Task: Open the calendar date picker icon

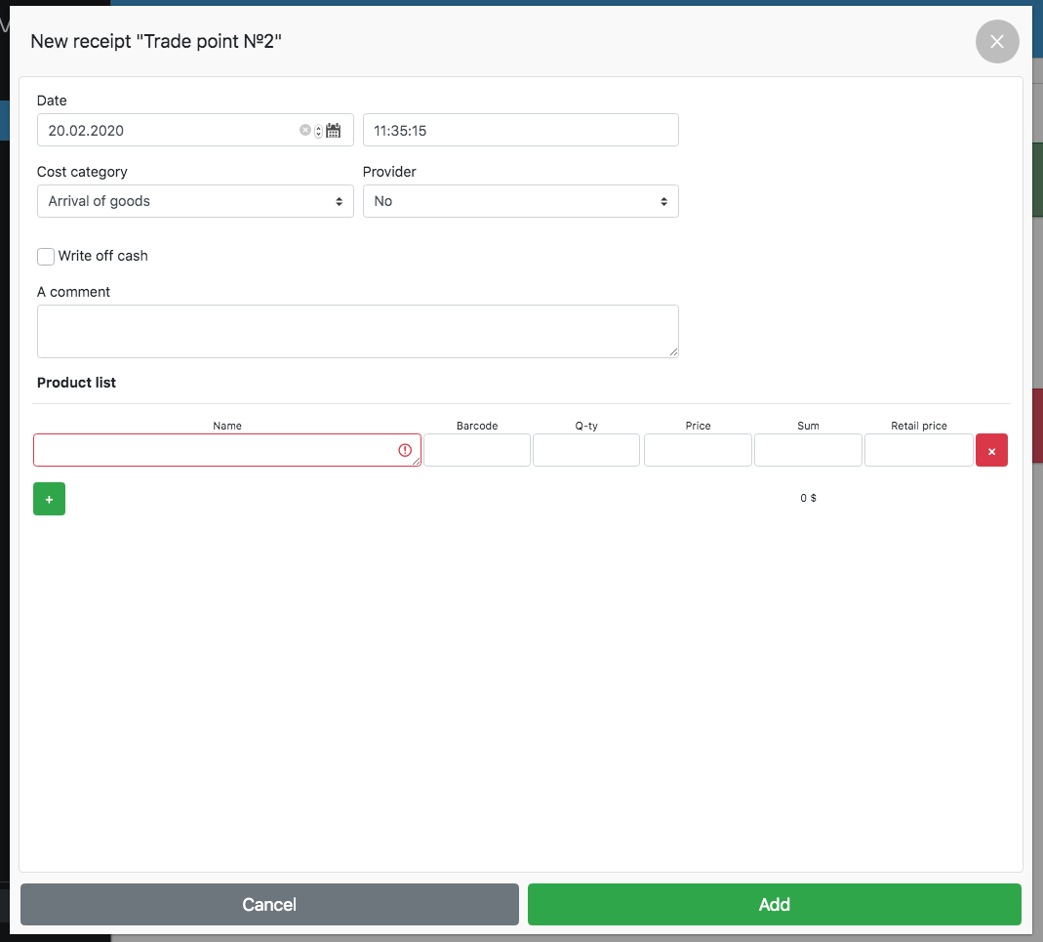Action: click(334, 131)
